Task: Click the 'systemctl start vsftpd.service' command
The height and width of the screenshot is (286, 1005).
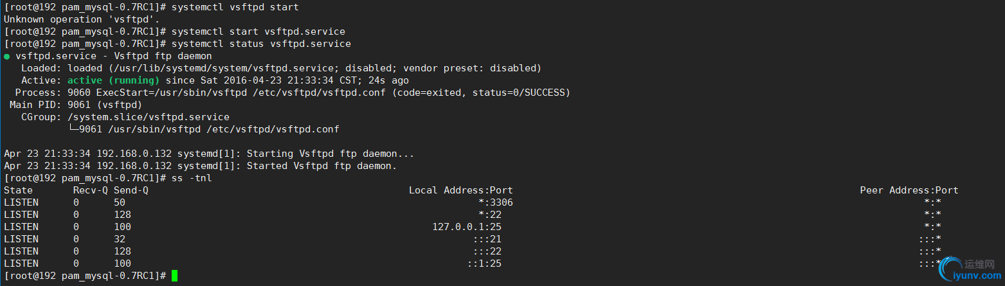Action: [258, 31]
